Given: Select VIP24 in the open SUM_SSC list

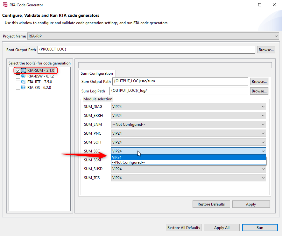Looking at the screenshot, I should 188,158.
